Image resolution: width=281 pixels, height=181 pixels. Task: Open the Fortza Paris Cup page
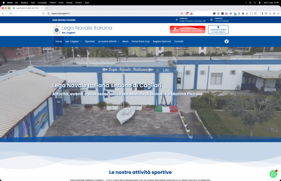coord(140,41)
